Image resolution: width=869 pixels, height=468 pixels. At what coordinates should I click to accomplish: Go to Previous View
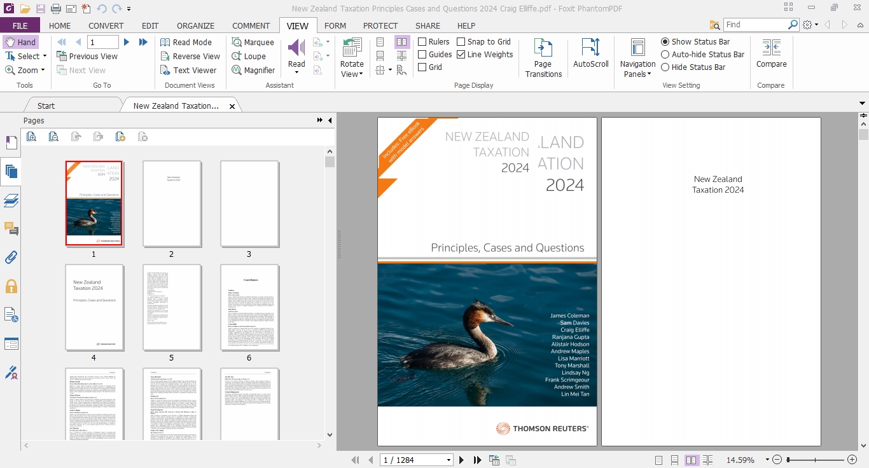[87, 56]
